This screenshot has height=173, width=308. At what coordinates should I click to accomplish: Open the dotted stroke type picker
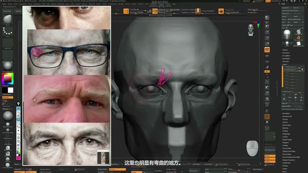[x=8, y=31]
